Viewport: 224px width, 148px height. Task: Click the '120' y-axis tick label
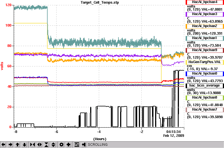click(8, 5)
